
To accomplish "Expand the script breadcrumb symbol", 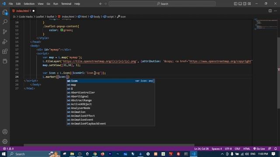I will (108, 17).
